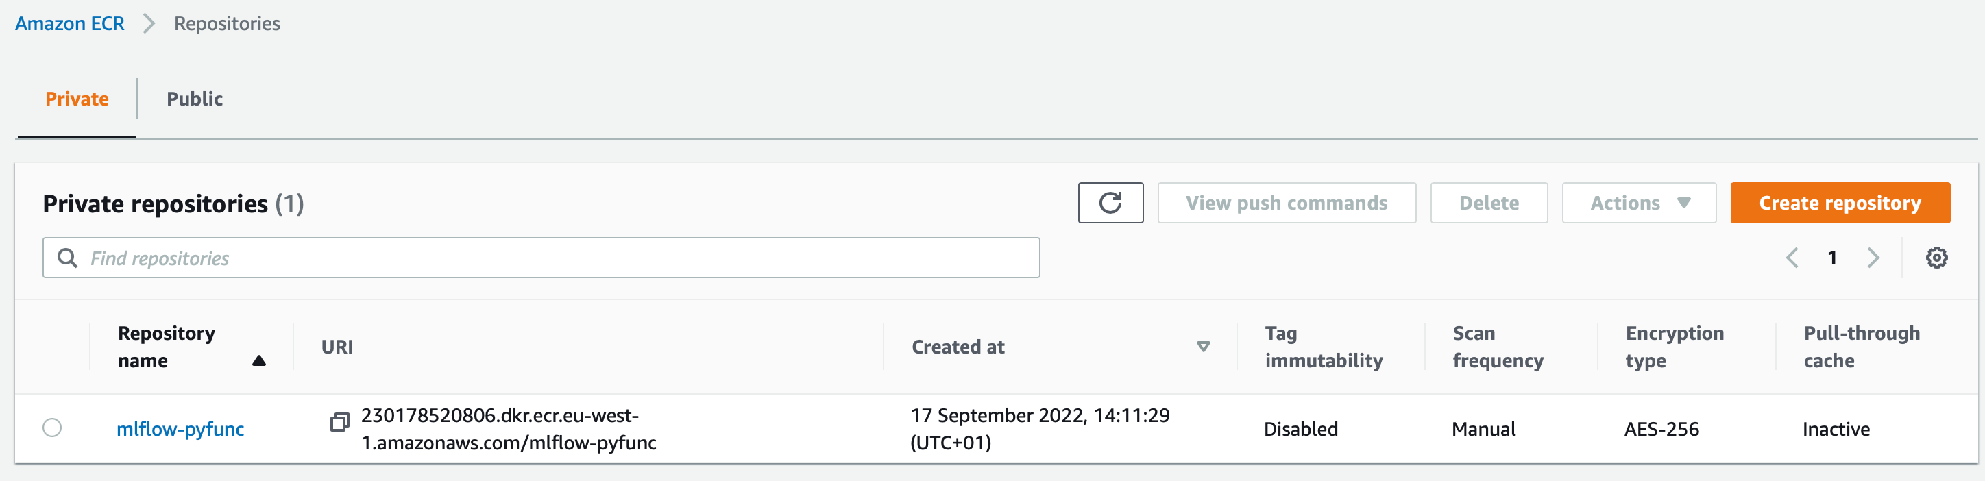The image size is (1985, 481).
Task: Click page number 1 in pagination
Action: [x=1832, y=258]
